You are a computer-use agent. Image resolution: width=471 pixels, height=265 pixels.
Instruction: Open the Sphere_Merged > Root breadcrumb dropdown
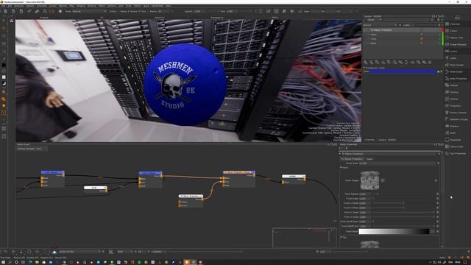click(32, 149)
